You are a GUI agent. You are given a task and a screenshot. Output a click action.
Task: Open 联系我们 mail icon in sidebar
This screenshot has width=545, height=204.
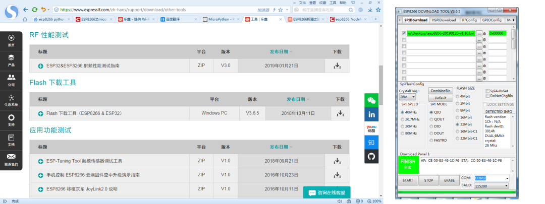11,160
